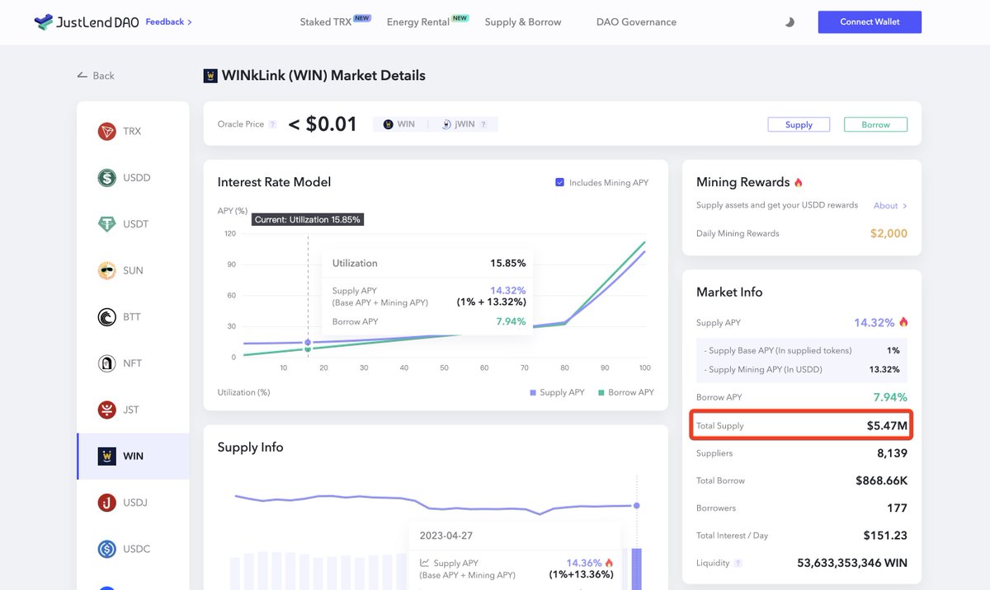Click the Borrow button
Image resolution: width=990 pixels, height=590 pixels.
click(x=875, y=124)
